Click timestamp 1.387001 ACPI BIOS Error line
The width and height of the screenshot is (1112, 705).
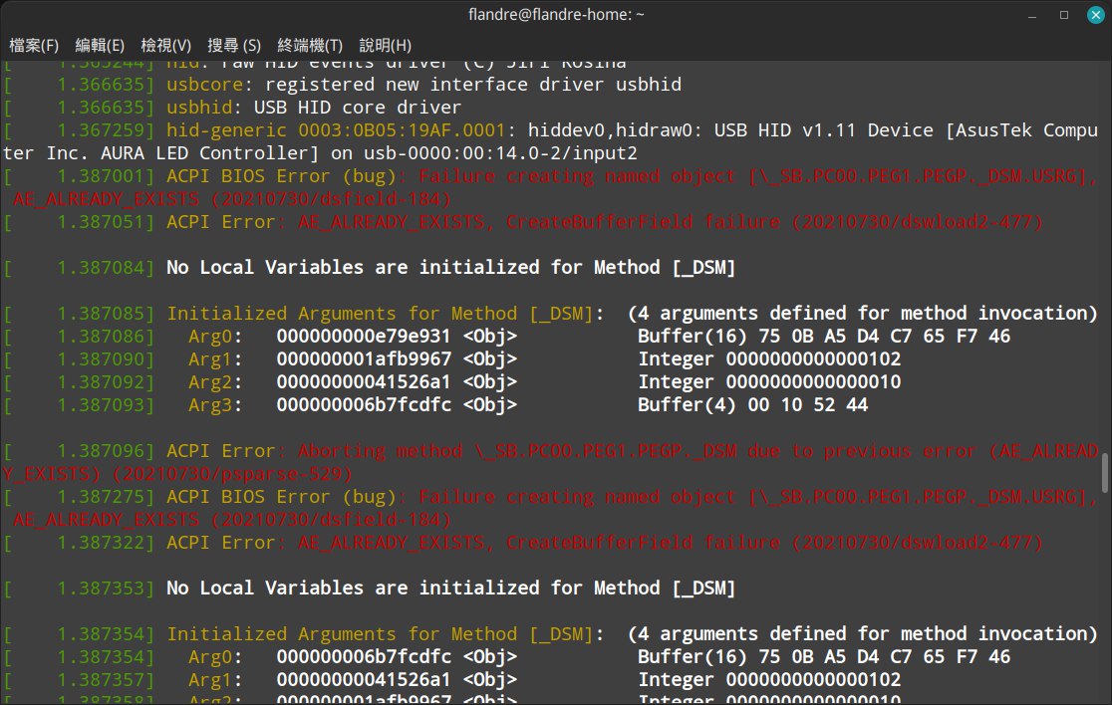click(105, 175)
